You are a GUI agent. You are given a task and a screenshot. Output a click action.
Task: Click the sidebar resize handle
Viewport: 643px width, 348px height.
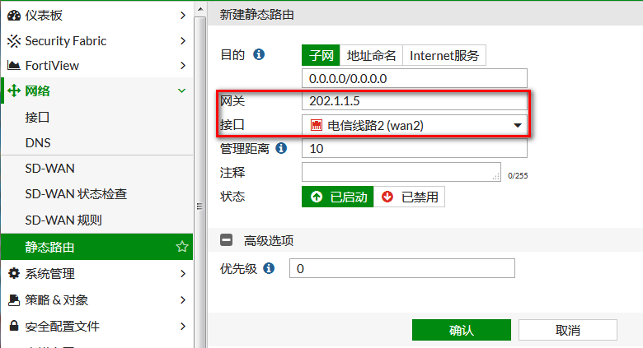199,206
